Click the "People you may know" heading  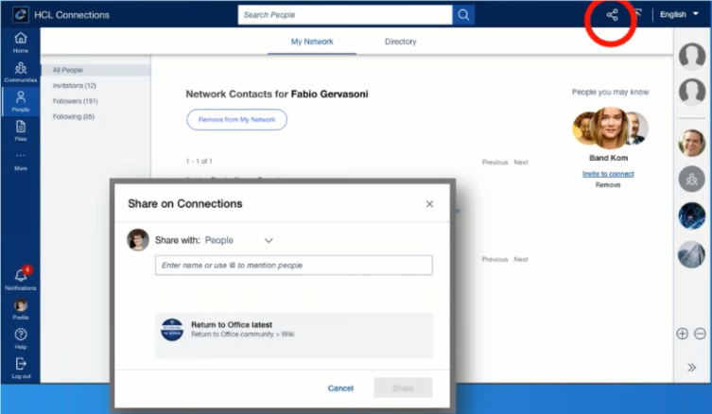click(x=610, y=92)
